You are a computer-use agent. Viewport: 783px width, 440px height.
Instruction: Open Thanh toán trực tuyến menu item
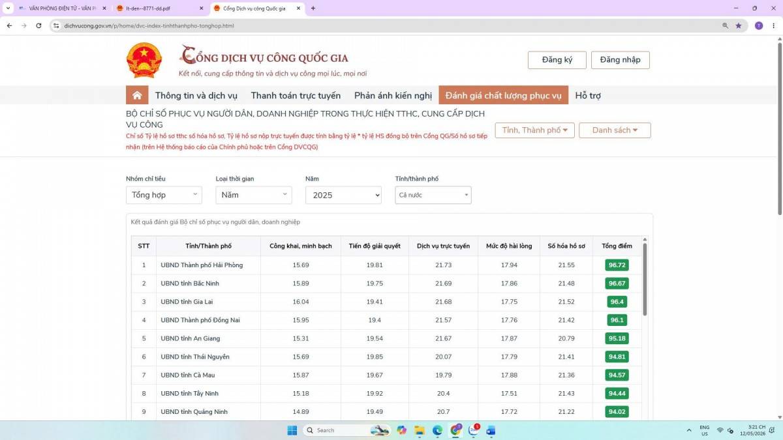point(296,95)
